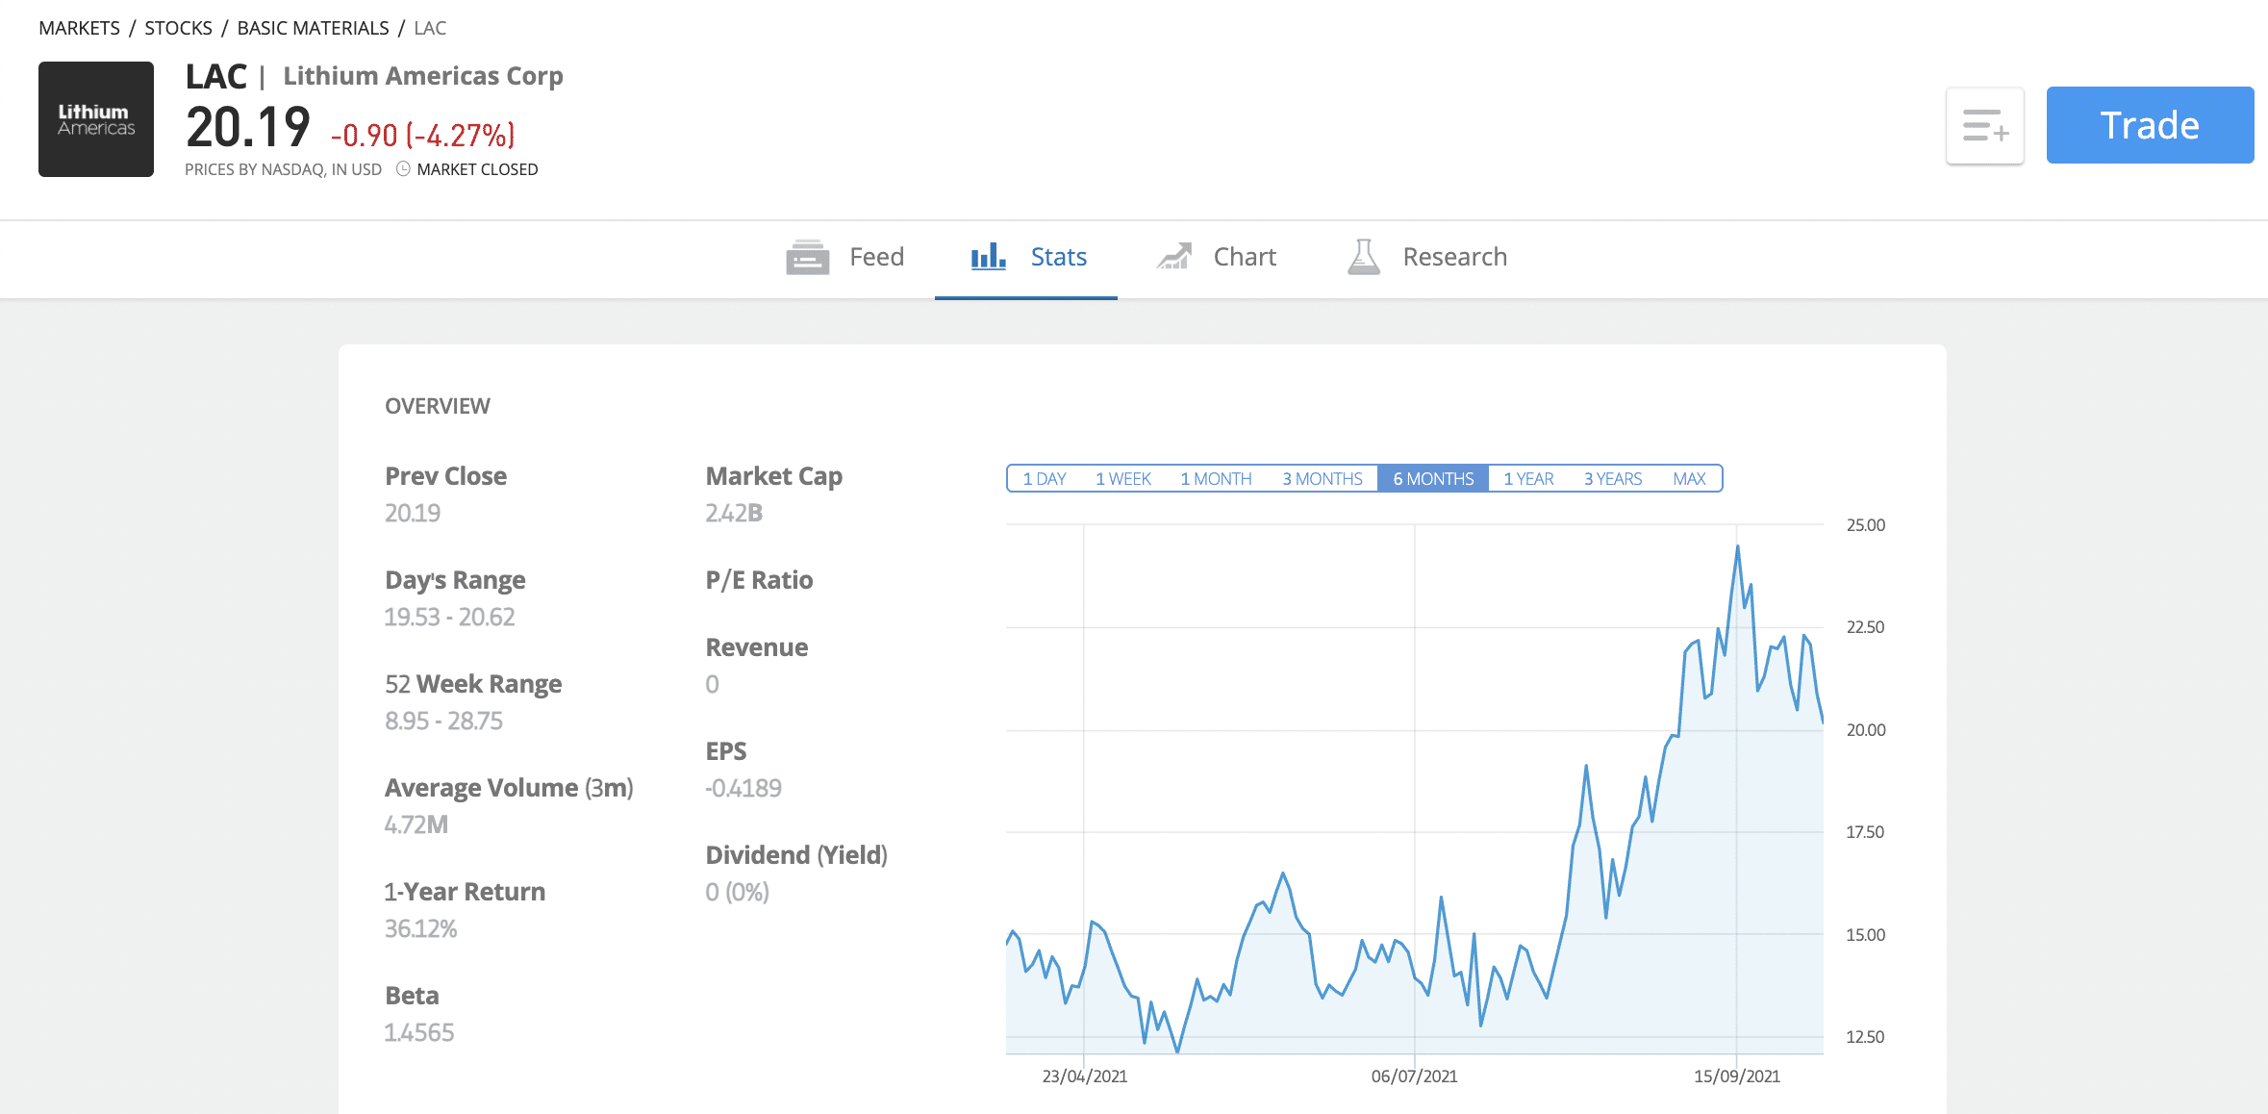Click the Dividend (Yield) value 0 (0%)
Screen dimensions: 2268x1114
click(x=738, y=892)
